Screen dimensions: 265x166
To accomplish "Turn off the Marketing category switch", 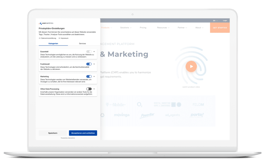I will pyautogui.click(x=89, y=76).
